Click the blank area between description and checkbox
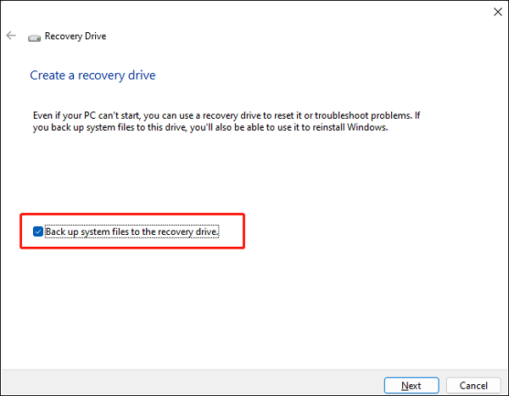 pos(255,174)
